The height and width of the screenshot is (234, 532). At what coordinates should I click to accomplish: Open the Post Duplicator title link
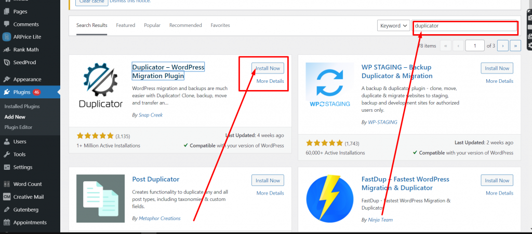click(156, 179)
